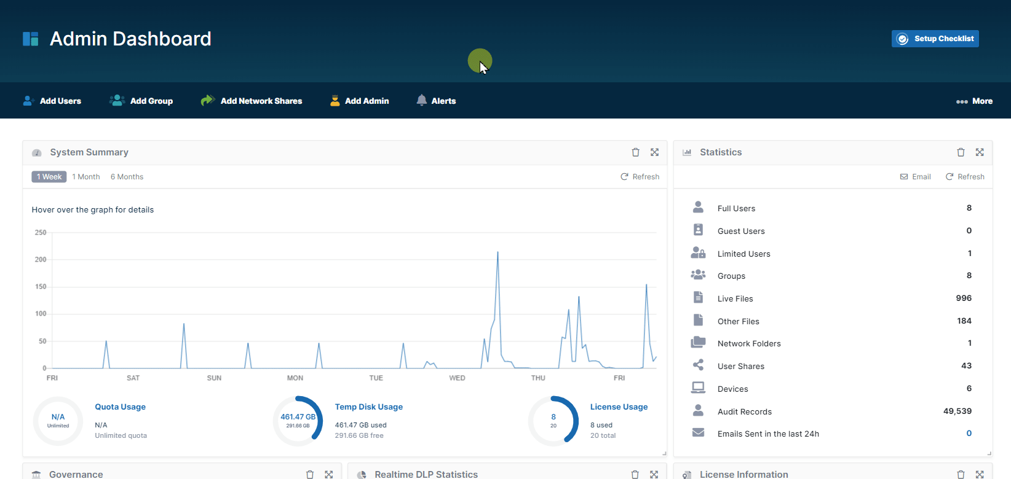This screenshot has height=479, width=1011.
Task: Refresh the Statistics panel
Action: [x=965, y=177]
